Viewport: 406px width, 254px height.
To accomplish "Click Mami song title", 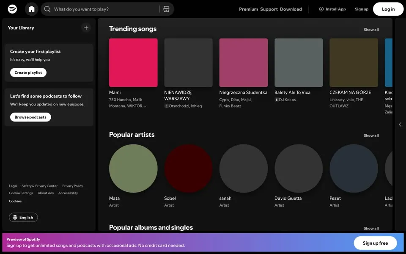I will pyautogui.click(x=115, y=93).
